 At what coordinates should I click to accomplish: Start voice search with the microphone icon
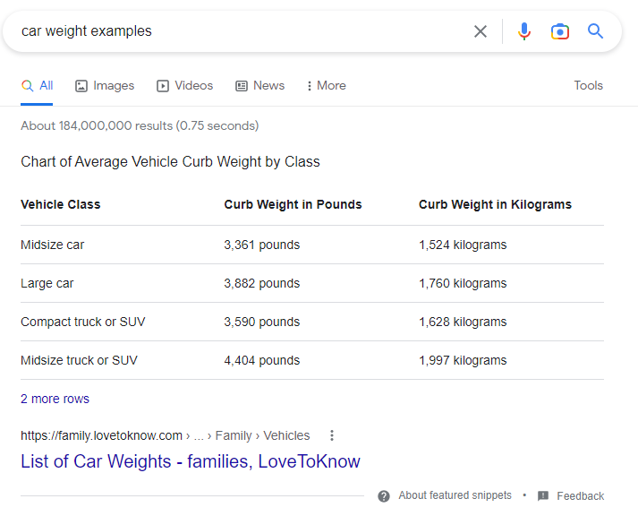click(524, 31)
